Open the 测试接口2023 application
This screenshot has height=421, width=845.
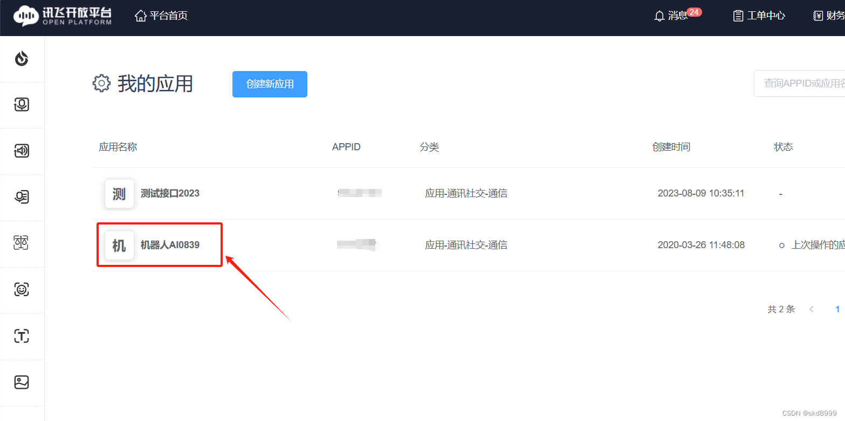coord(170,193)
